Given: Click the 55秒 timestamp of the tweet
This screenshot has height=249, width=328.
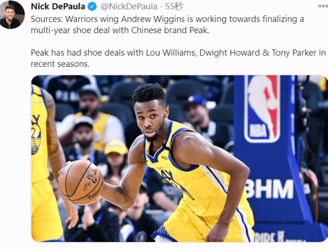Looking at the screenshot, I should (x=174, y=7).
